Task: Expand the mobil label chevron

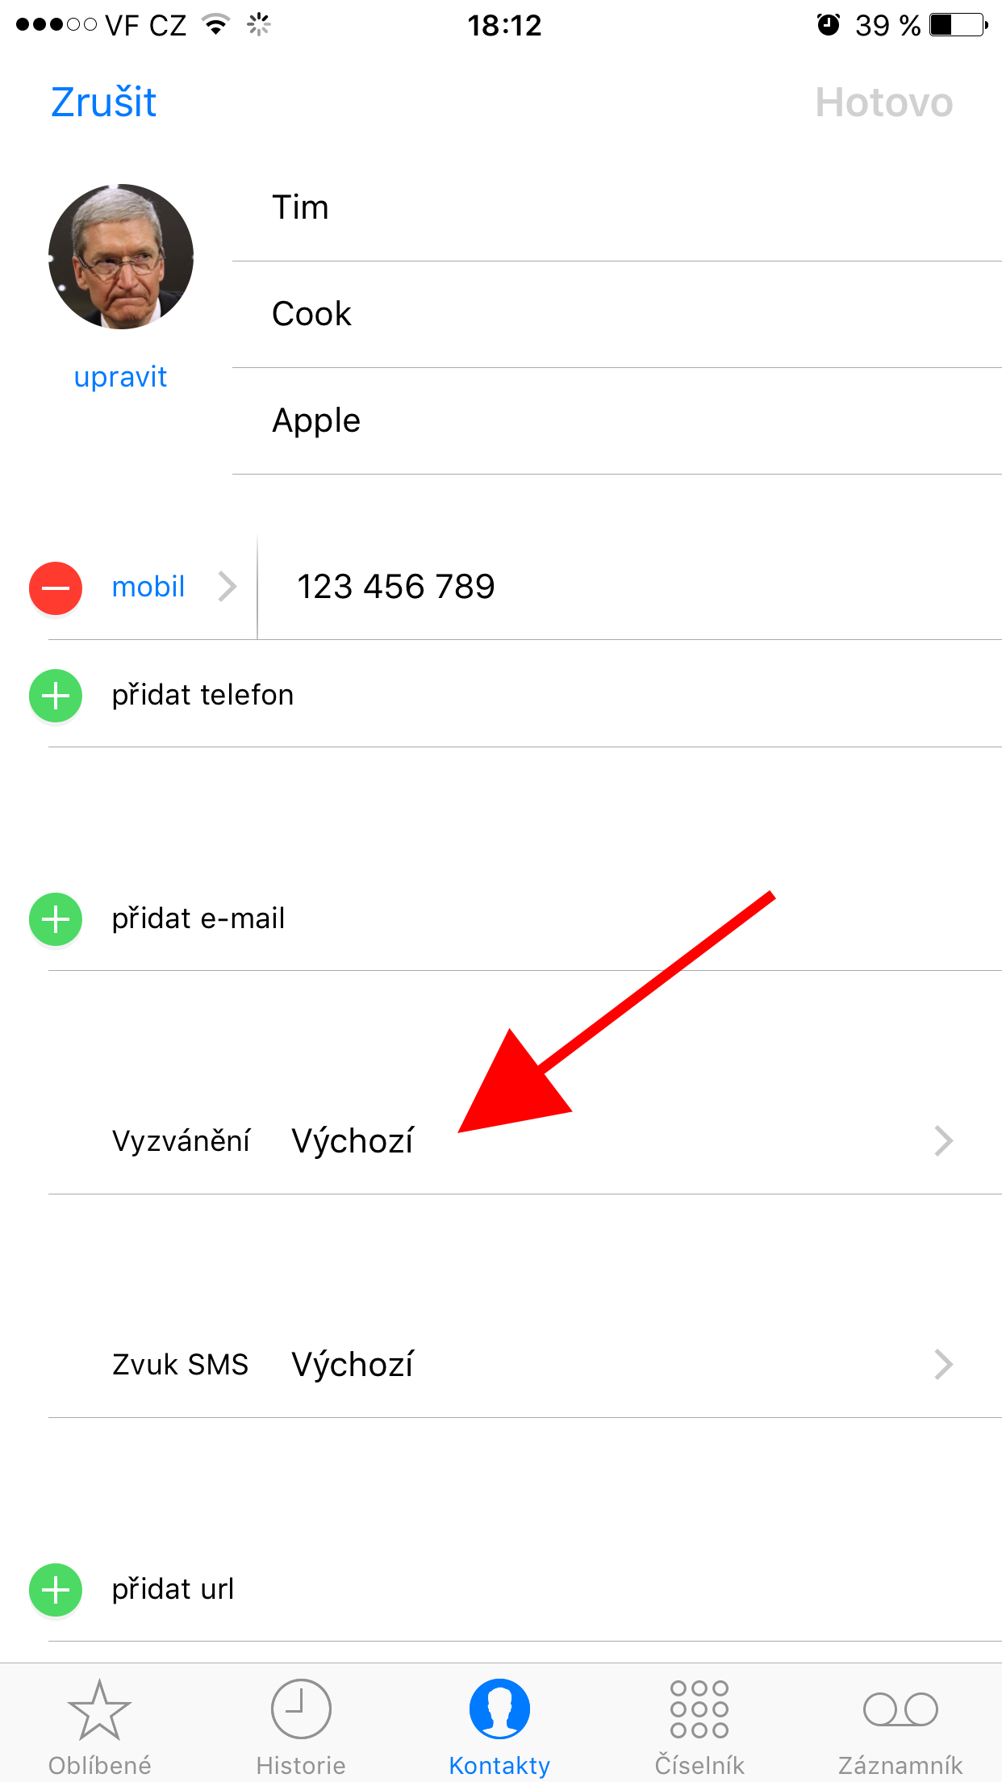Action: pos(228,587)
